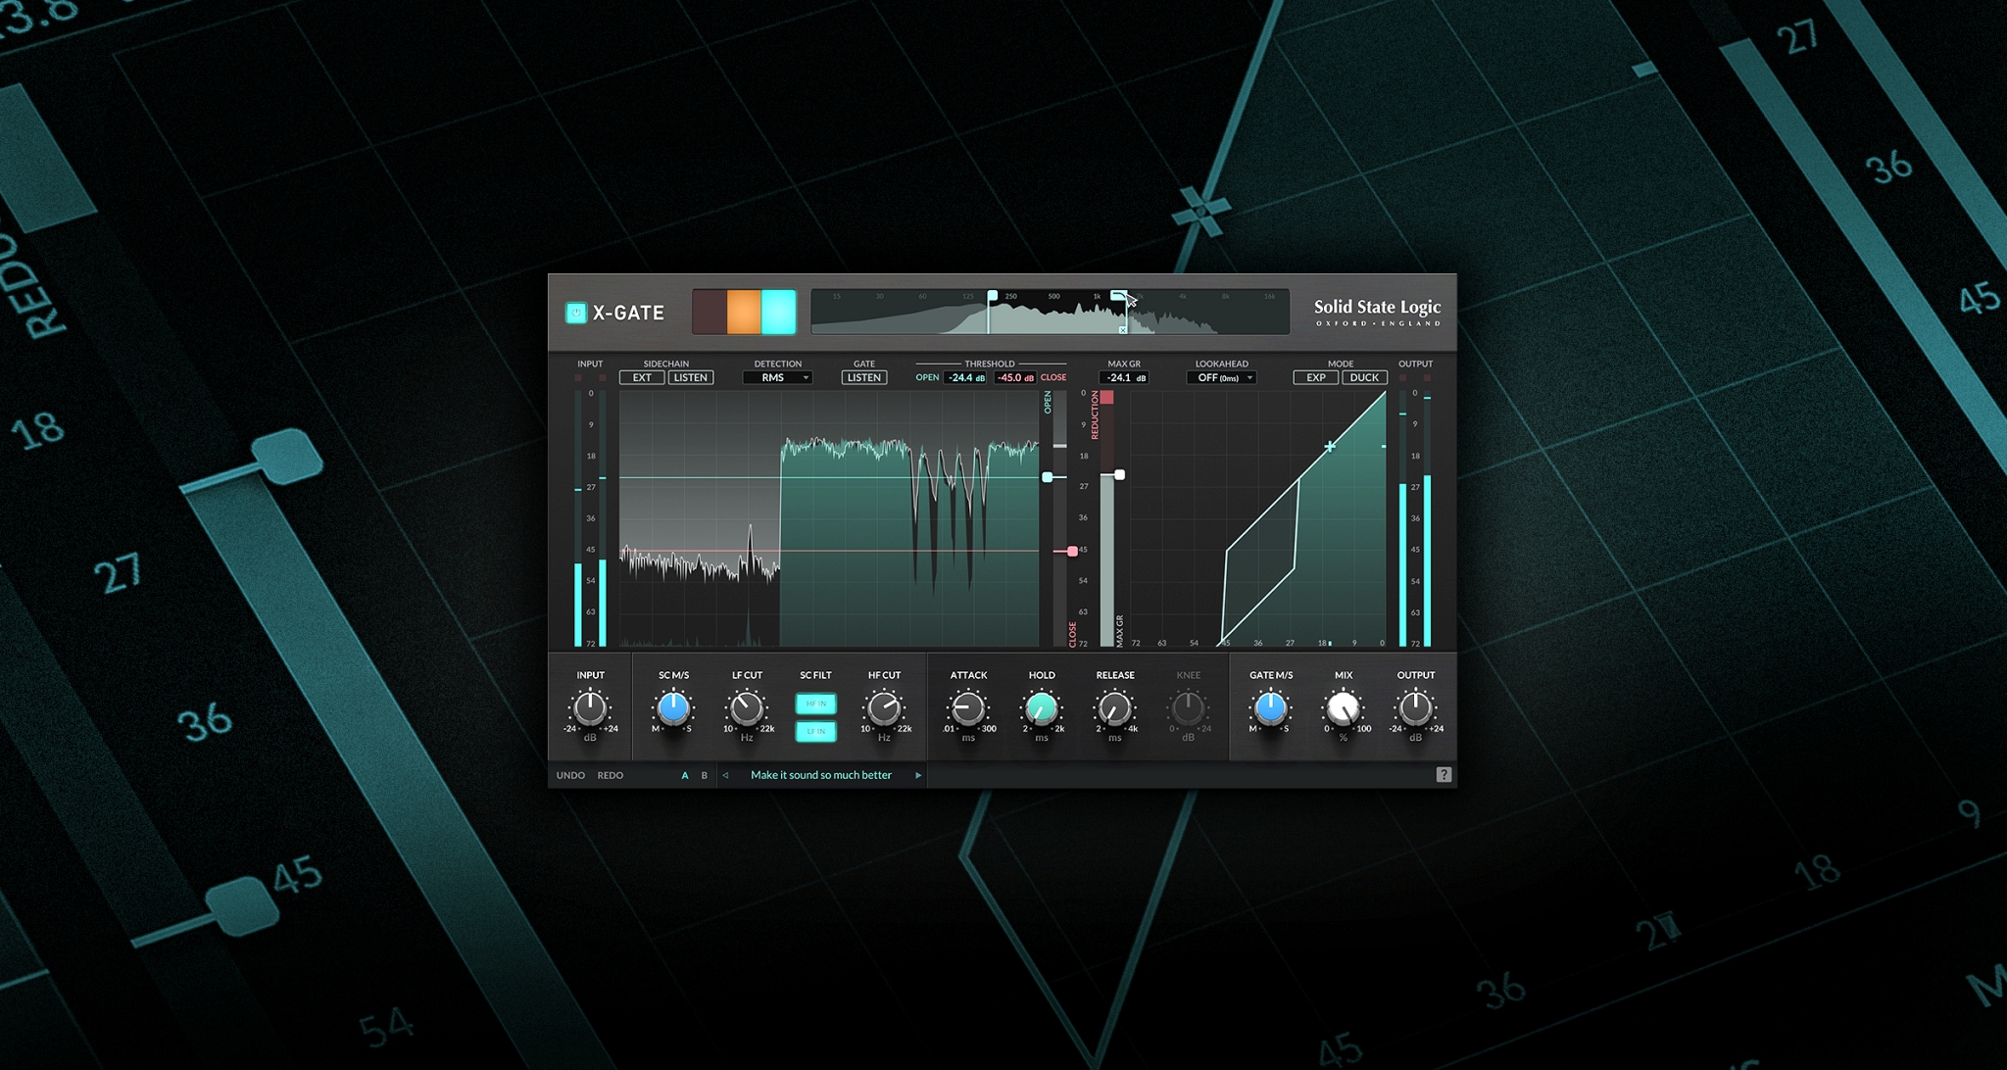The image size is (2007, 1070).
Task: Select the LF Cut frequency knob
Action: point(746,709)
